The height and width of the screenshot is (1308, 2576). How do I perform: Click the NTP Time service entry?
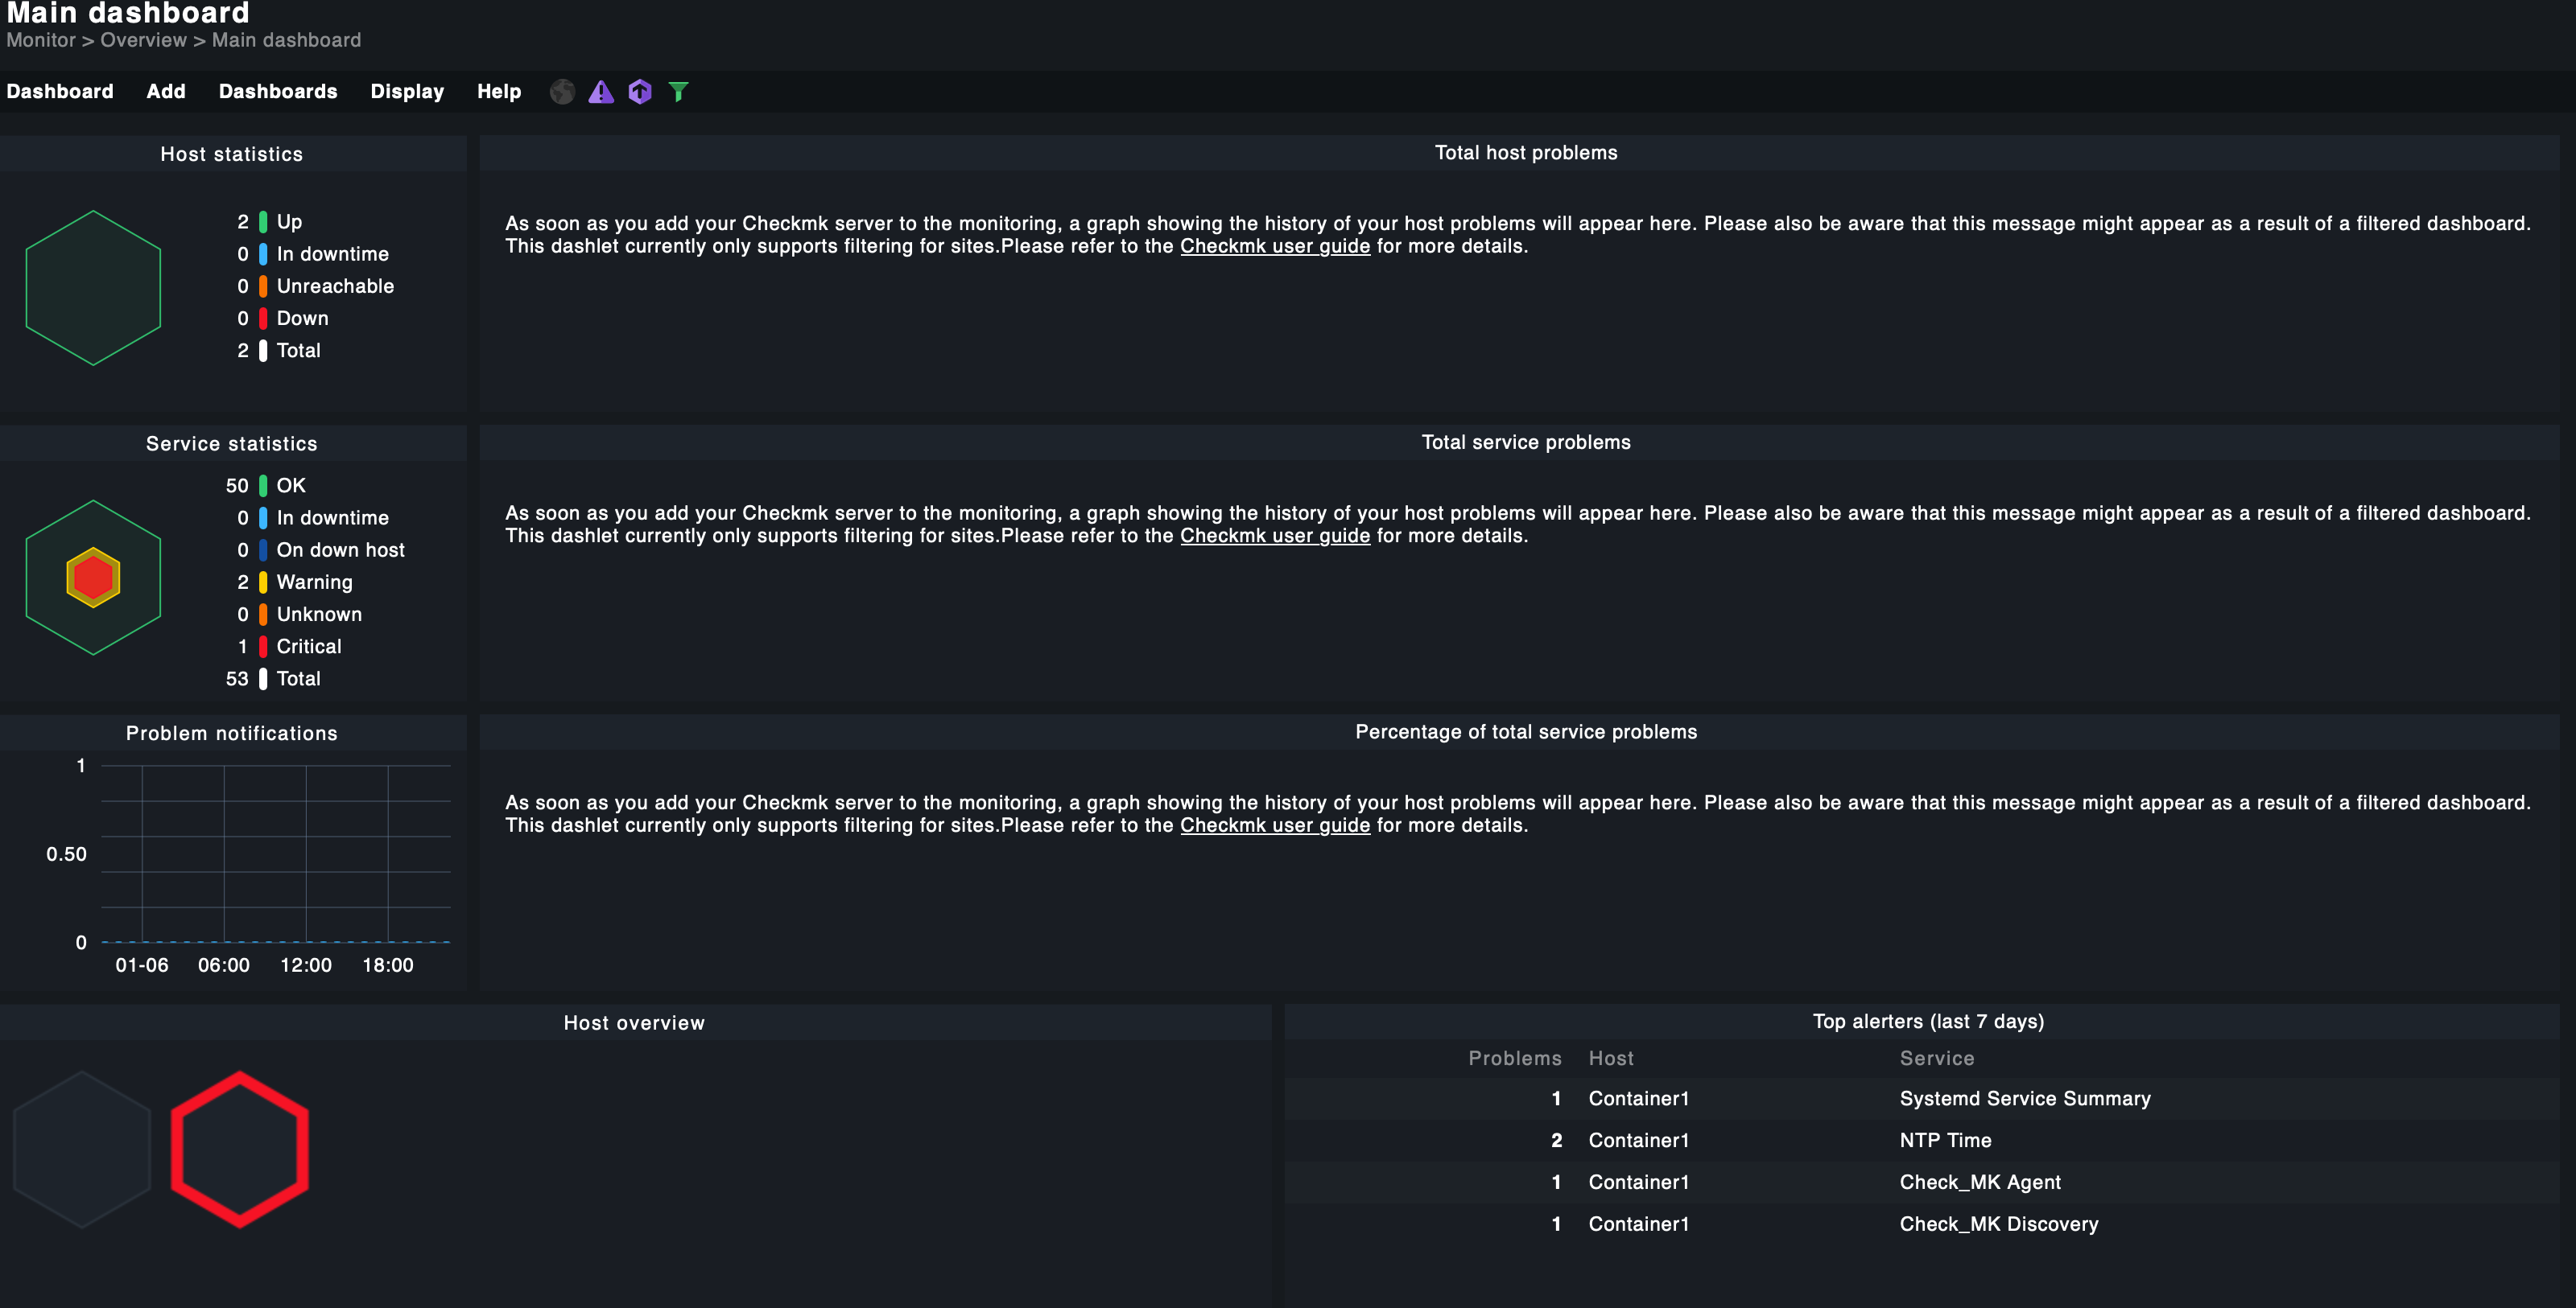(x=1945, y=1140)
